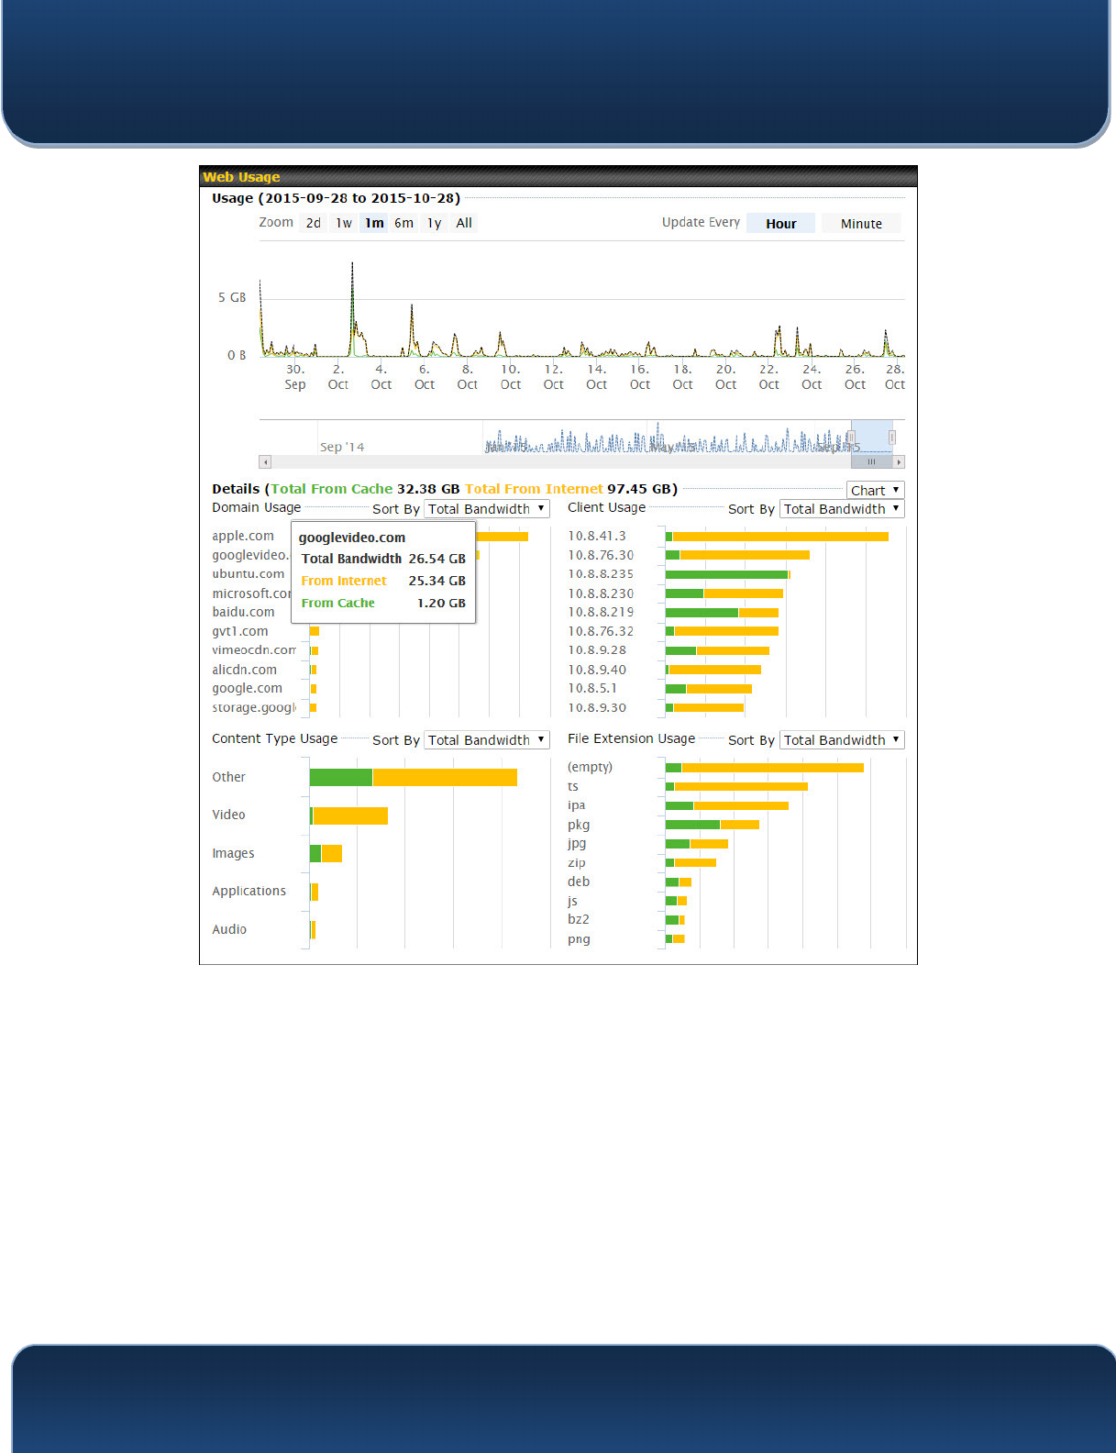Viewport: 1116px width, 1453px height.
Task: Choose the 1y zoom option
Action: (x=434, y=223)
